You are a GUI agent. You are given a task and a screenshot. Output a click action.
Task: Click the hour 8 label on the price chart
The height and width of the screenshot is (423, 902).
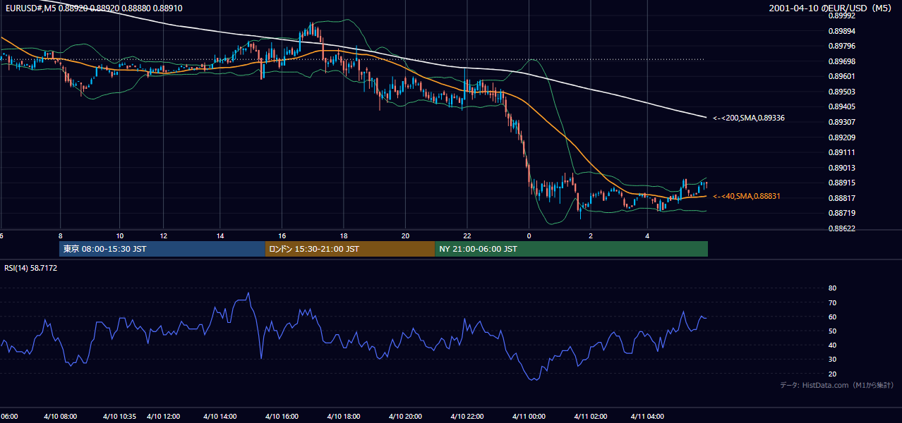61,235
